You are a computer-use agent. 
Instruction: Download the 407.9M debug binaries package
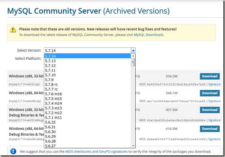(210, 110)
